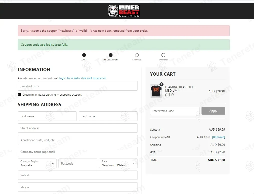Go to the Cart checkout step

[84, 57]
